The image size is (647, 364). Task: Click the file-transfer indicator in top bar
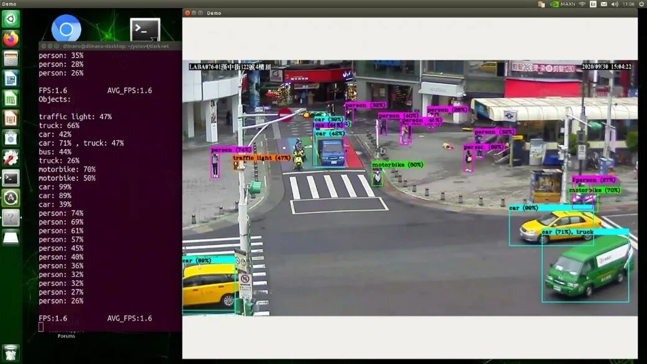[x=541, y=4]
